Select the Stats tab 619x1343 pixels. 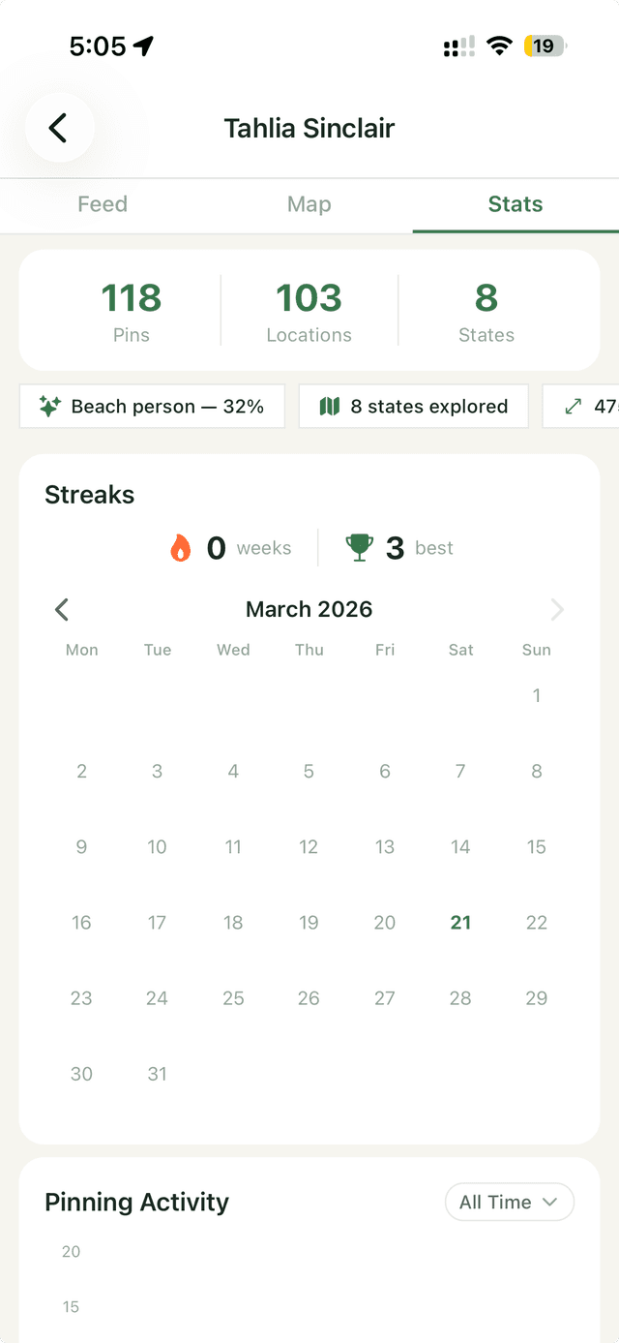pyautogui.click(x=515, y=204)
